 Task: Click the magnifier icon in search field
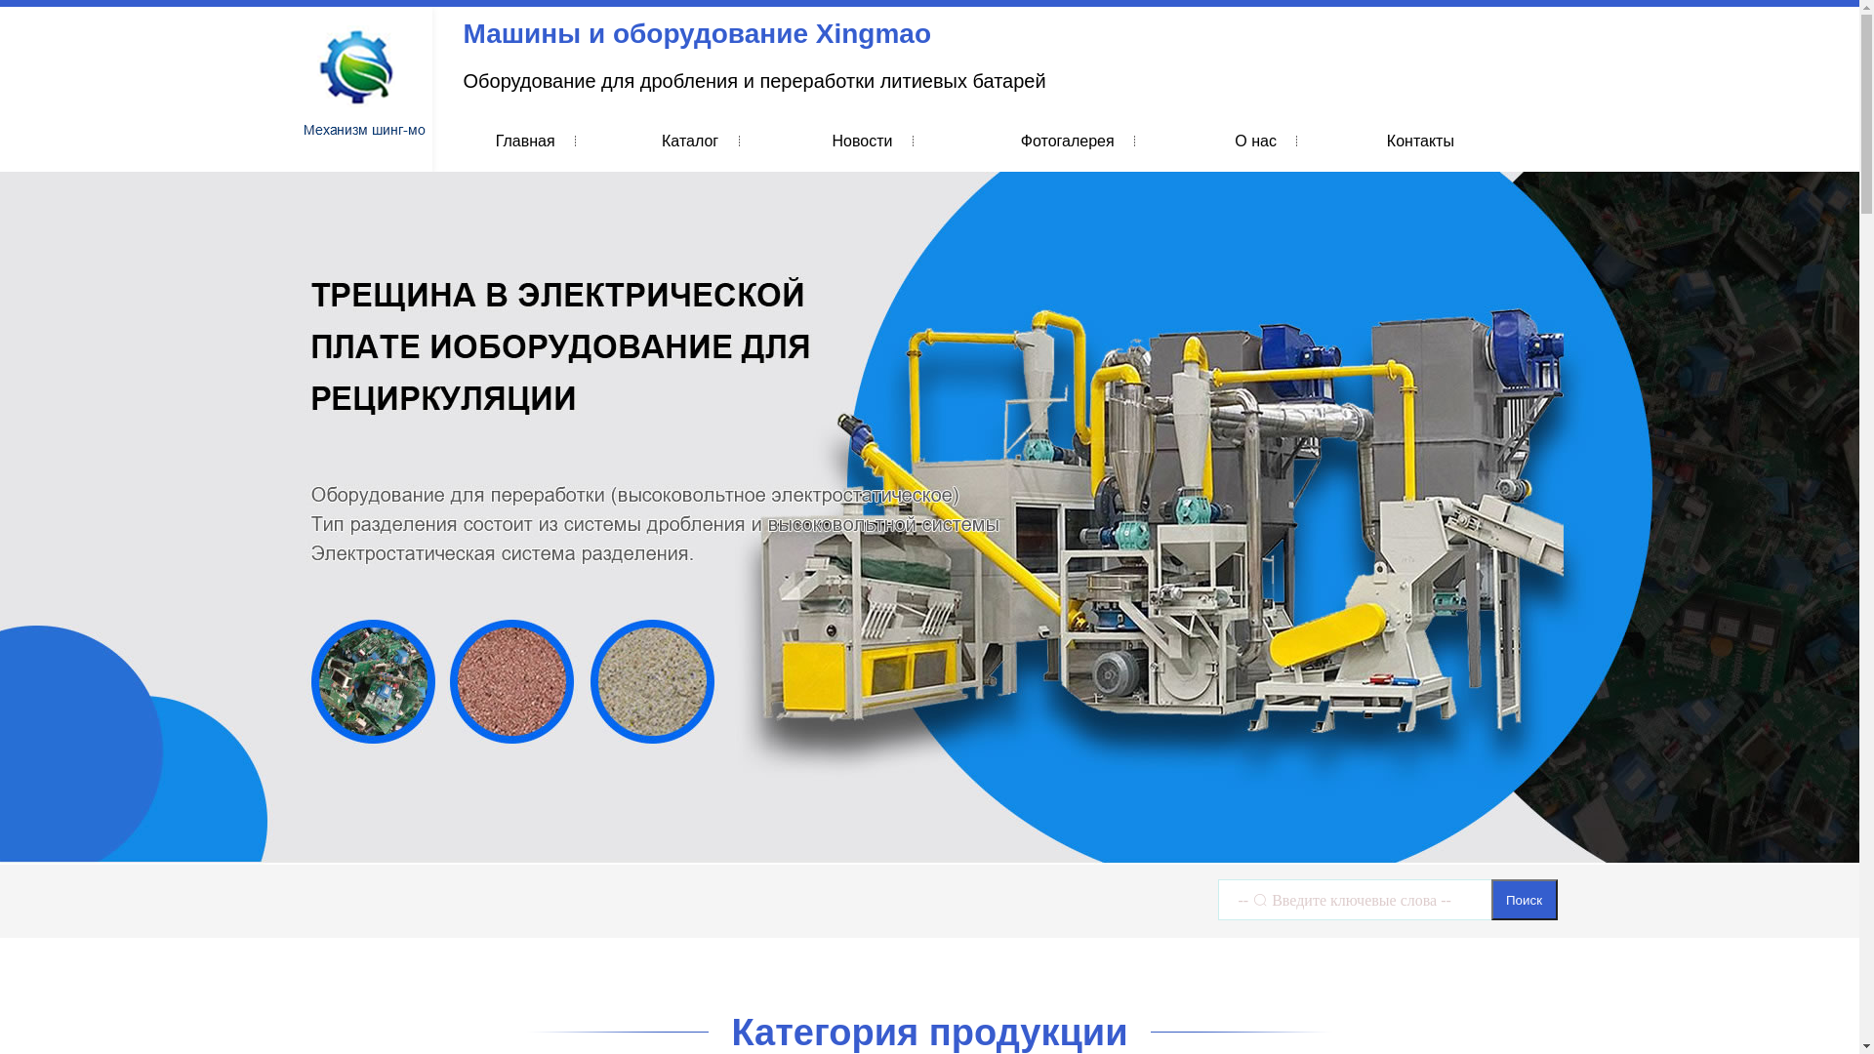pyautogui.click(x=1260, y=900)
